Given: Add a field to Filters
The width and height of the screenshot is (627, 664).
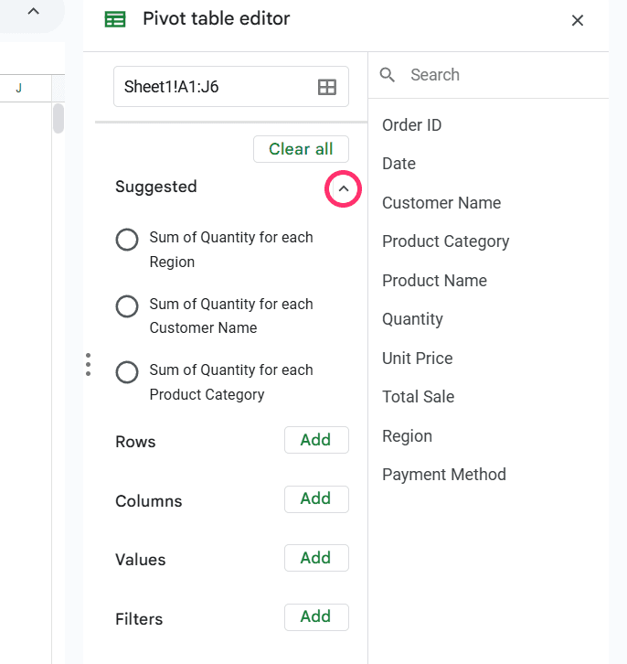Looking at the screenshot, I should tap(316, 617).
